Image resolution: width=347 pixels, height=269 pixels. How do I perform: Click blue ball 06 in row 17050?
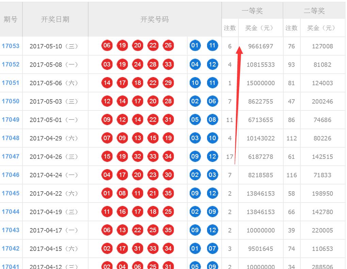pos(212,101)
